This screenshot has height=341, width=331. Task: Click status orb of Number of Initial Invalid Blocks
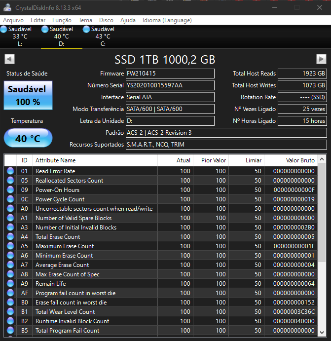point(10,227)
